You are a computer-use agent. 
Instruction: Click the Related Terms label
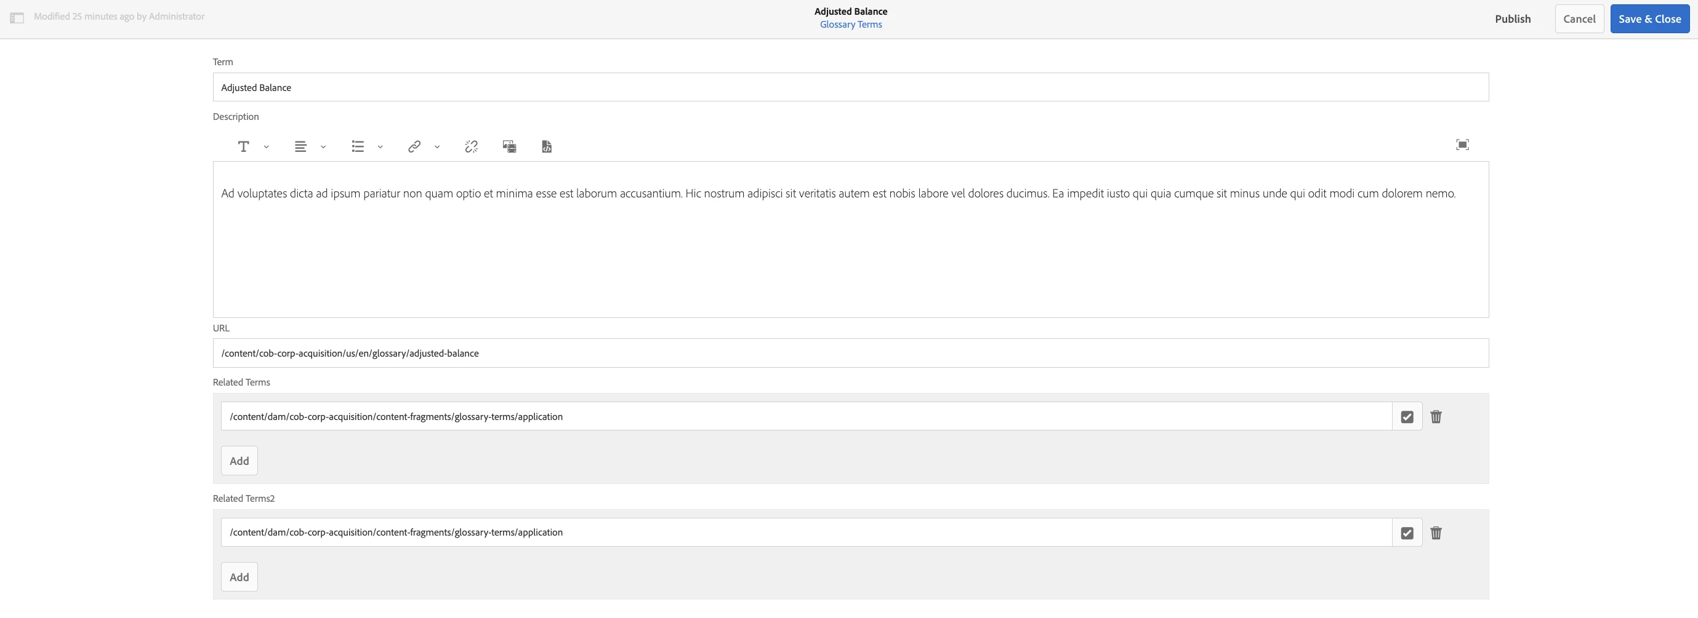coord(241,382)
